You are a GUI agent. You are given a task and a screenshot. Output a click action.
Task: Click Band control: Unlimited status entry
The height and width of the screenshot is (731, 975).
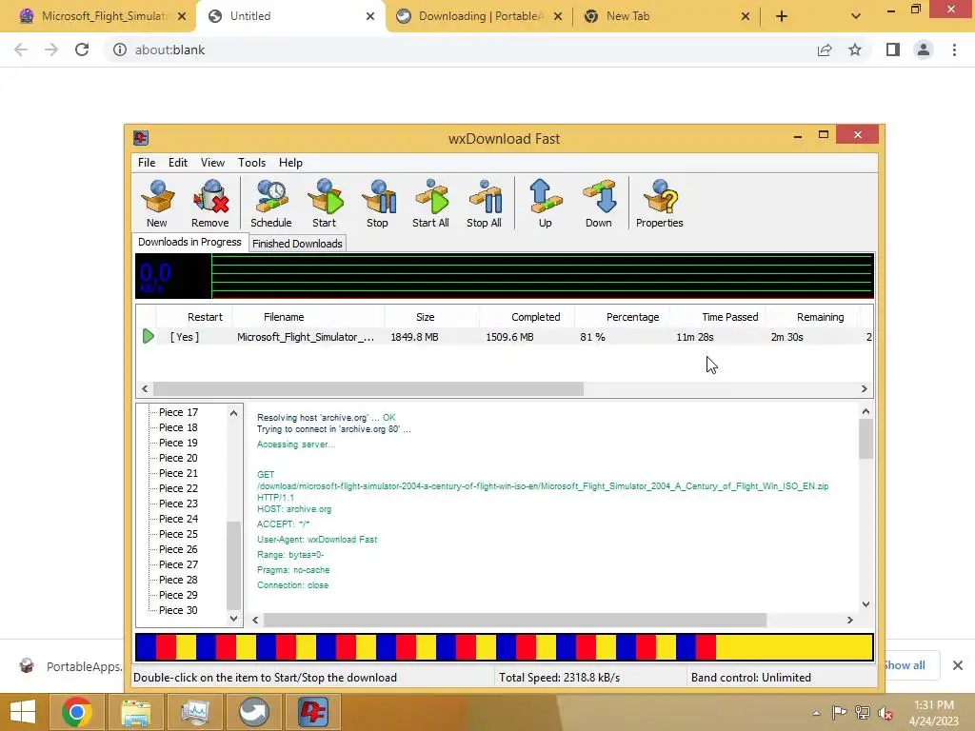750,678
